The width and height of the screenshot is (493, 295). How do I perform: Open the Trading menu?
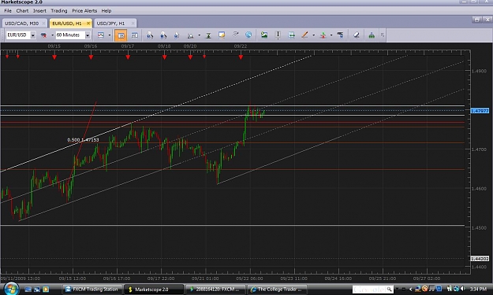coord(59,11)
